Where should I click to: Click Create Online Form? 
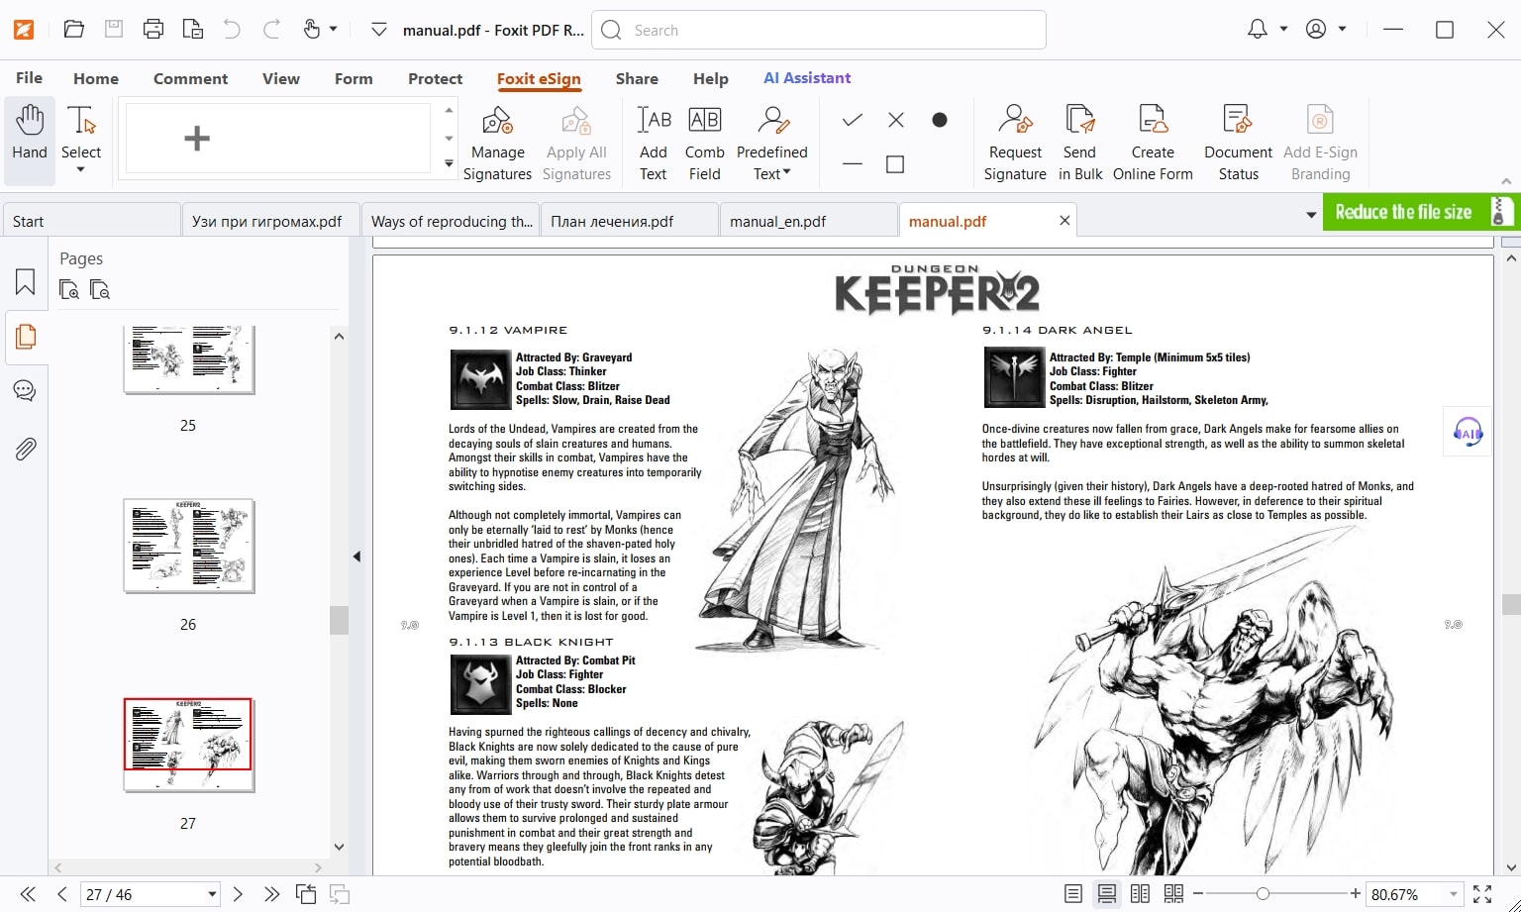(x=1153, y=144)
